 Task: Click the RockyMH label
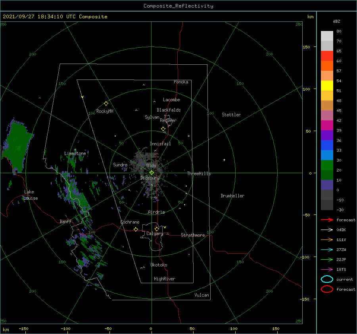coord(105,111)
